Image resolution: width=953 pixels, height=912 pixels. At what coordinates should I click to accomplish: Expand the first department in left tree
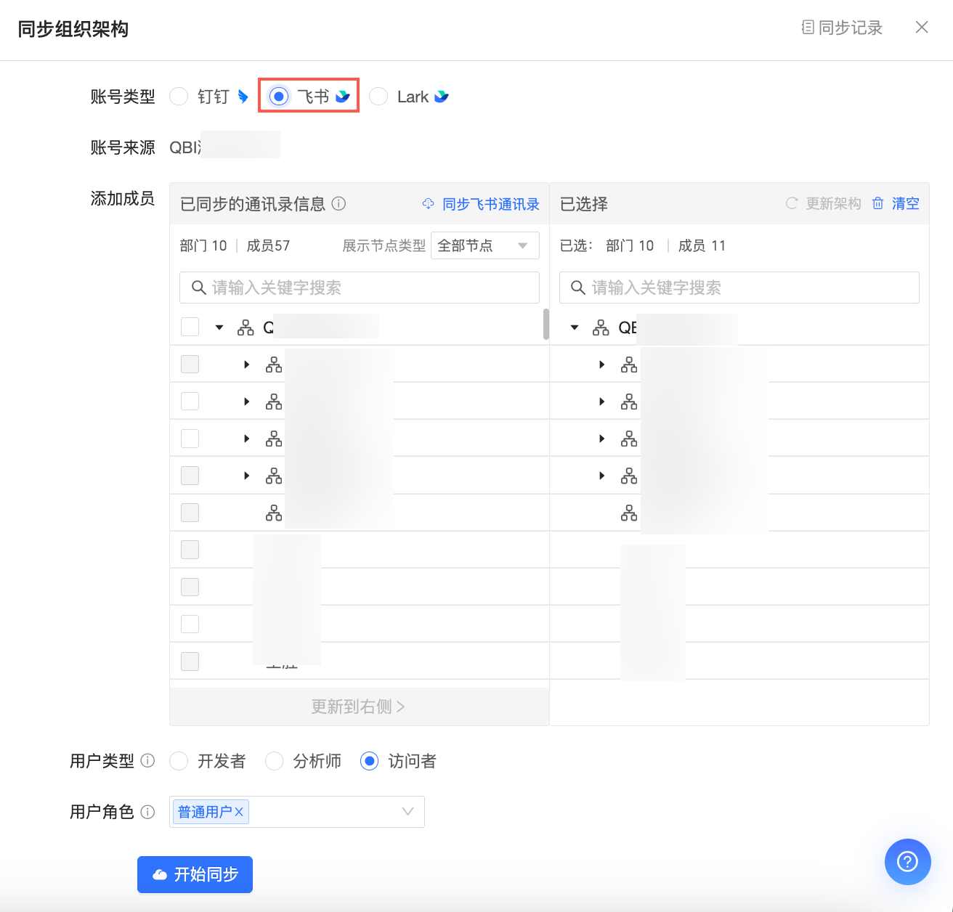coord(247,365)
